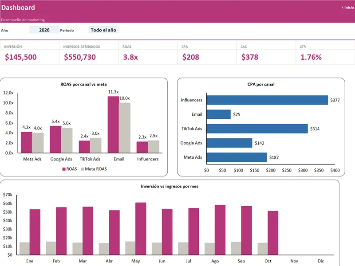This screenshot has height=266, width=355.
Task: Click the Meta Ads CPA bar $187
Action: pyautogui.click(x=237, y=157)
